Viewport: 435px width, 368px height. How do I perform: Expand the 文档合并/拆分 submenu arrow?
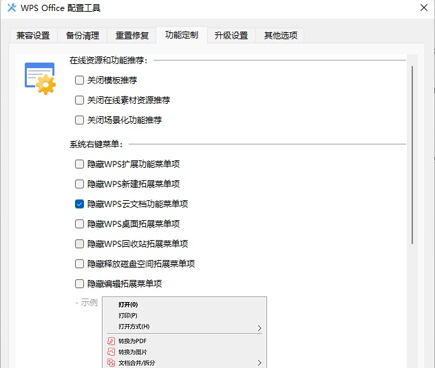click(x=259, y=362)
